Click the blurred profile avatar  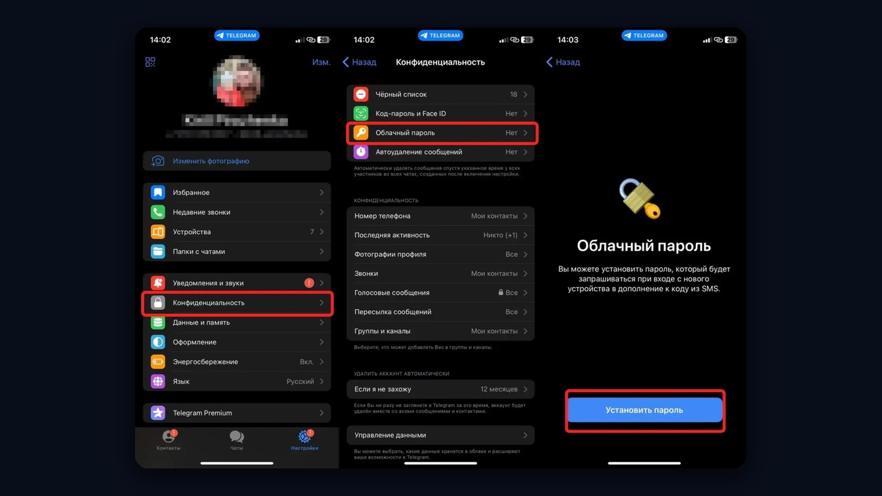[x=236, y=82]
